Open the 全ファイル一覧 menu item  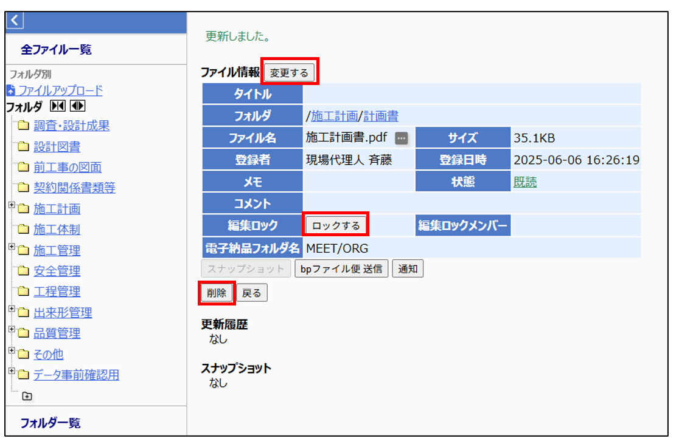click(x=56, y=50)
